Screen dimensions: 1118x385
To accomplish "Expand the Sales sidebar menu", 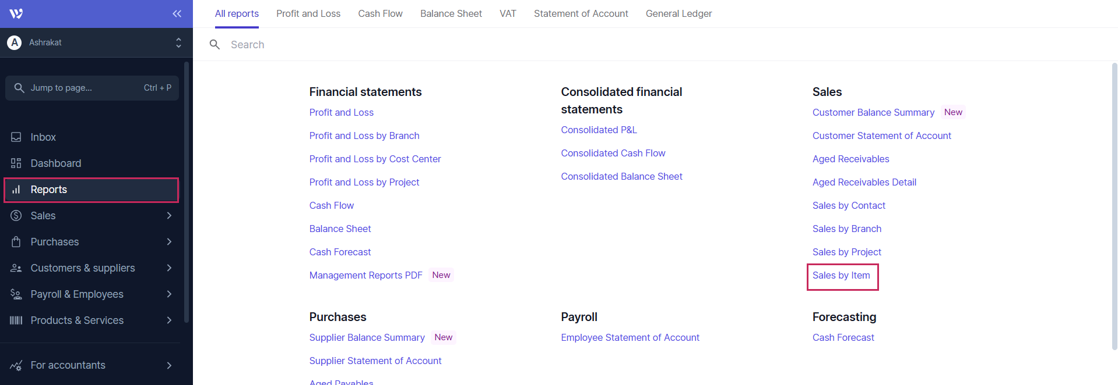I will 169,216.
